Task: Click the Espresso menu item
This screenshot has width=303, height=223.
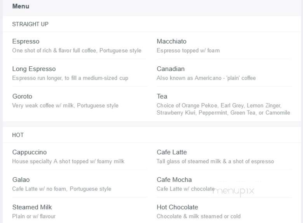Action: (26, 41)
